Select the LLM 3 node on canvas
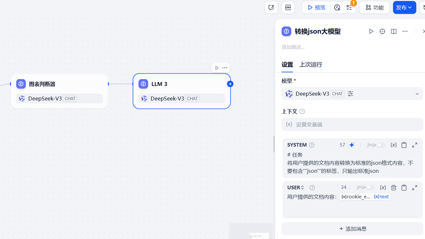 tap(182, 91)
